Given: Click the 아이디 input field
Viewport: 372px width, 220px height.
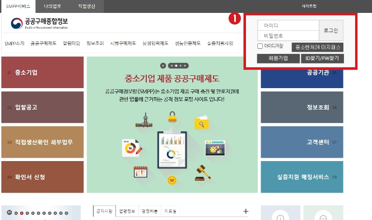Looking at the screenshot, I should 289,25.
